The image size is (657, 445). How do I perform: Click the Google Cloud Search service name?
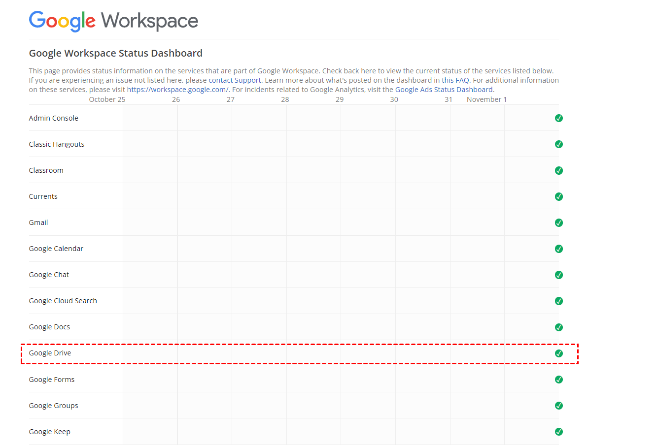pyautogui.click(x=63, y=301)
